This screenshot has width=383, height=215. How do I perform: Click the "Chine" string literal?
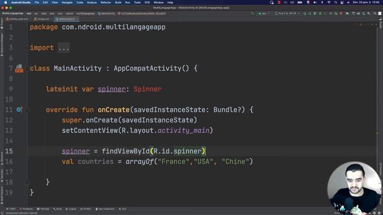pos(235,162)
